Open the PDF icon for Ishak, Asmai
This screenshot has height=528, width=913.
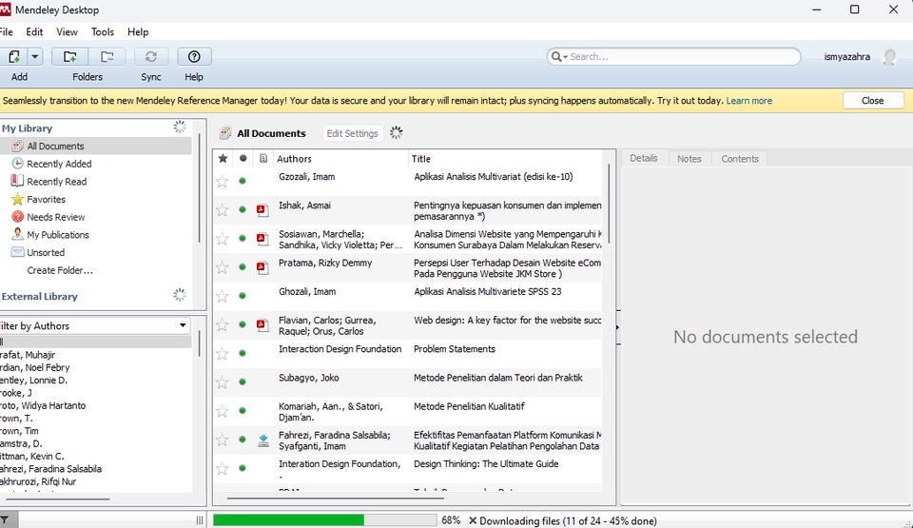click(x=262, y=210)
